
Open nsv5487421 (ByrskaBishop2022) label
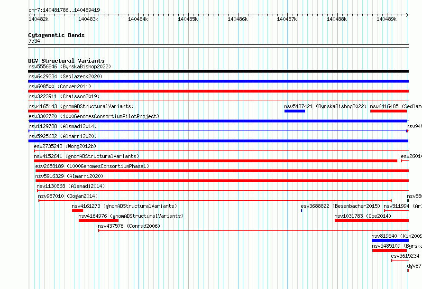325,106
